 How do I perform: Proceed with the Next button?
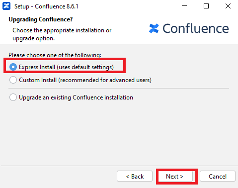coord(175,176)
